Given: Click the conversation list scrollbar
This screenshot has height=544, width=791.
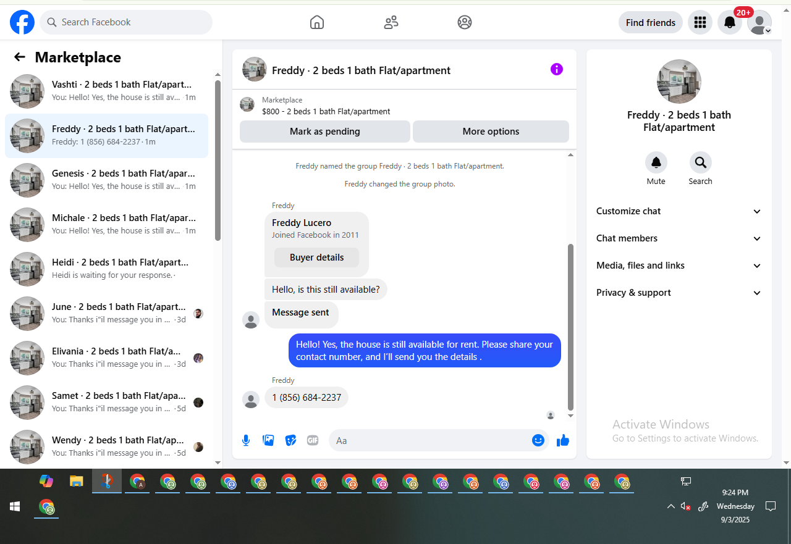Looking at the screenshot, I should [218, 161].
